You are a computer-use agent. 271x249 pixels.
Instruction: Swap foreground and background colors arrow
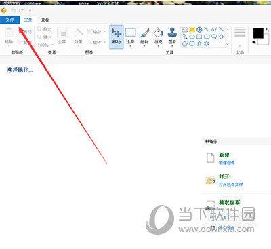(x=267, y=30)
